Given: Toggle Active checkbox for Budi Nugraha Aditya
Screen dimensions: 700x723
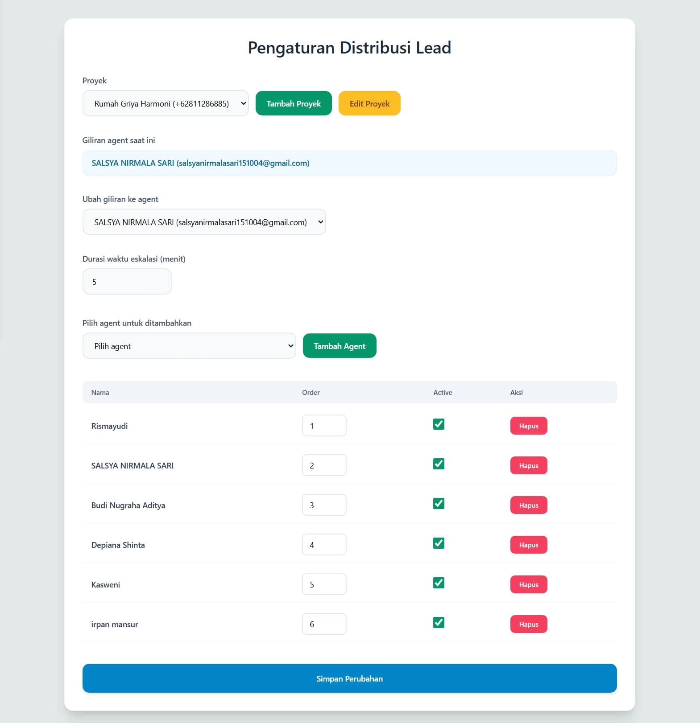Looking at the screenshot, I should tap(439, 504).
